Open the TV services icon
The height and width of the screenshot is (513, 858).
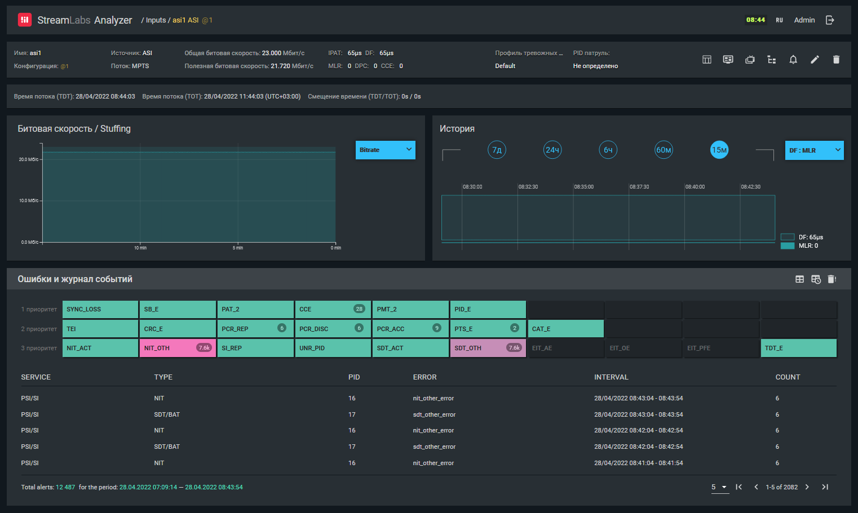point(750,60)
